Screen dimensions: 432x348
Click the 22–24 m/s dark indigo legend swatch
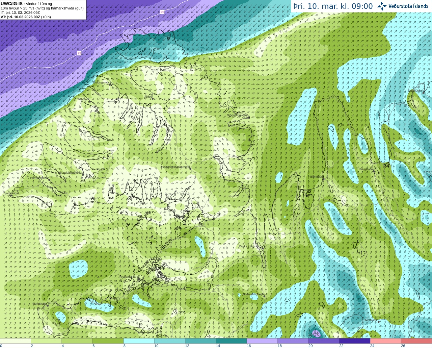[355, 341]
